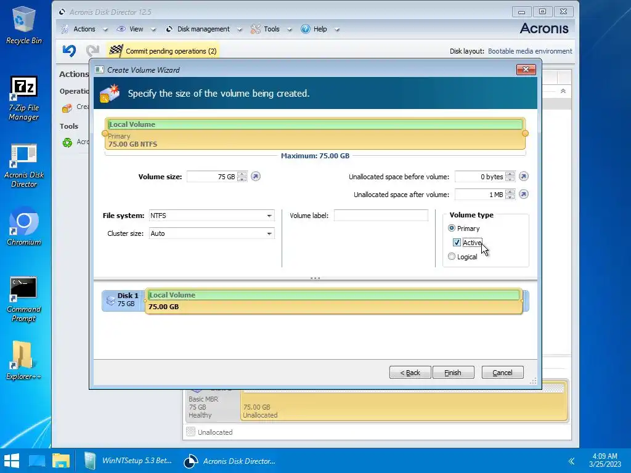Screen dimensions: 631x473
Task: Click blue desktop taskbar icon
Action: [37, 461]
